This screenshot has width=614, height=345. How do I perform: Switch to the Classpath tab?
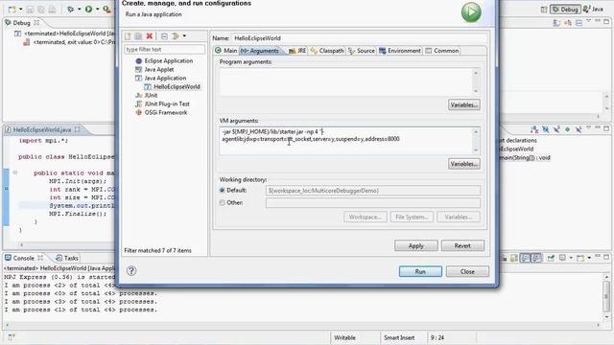(327, 51)
